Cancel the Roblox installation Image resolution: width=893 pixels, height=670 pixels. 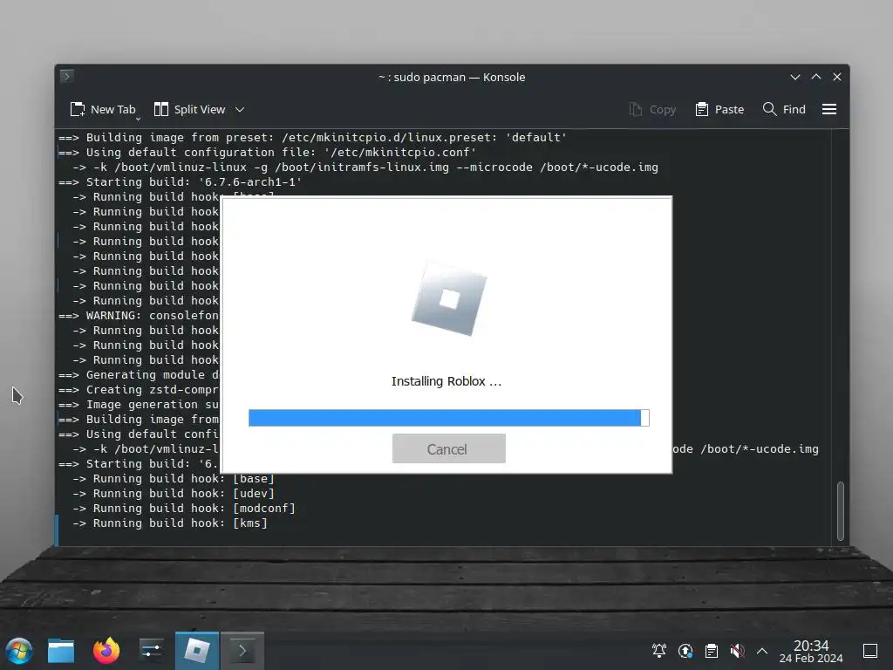click(449, 449)
